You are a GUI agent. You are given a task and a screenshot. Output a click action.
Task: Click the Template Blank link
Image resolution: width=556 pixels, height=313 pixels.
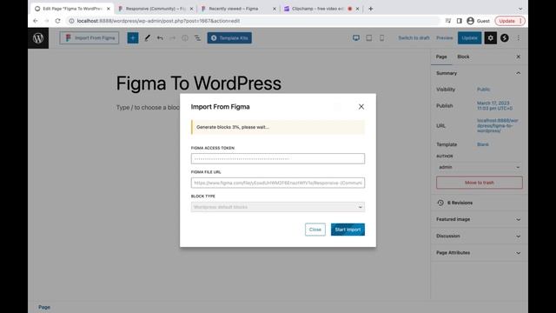483,144
